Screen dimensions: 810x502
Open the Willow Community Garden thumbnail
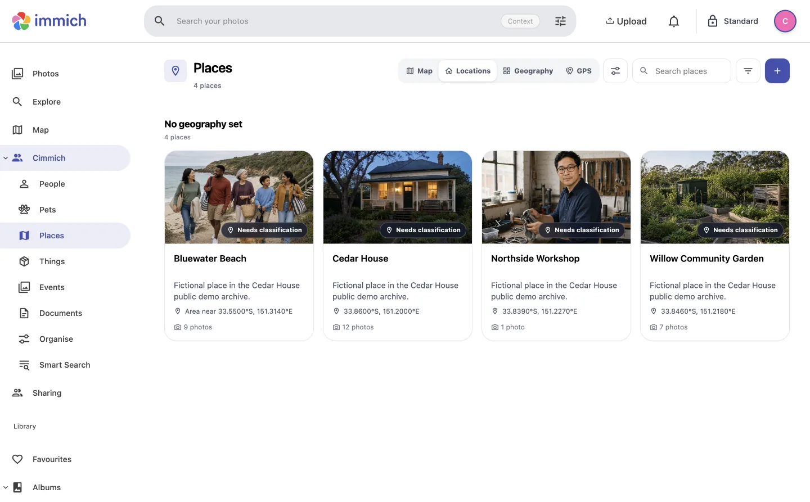click(x=715, y=197)
